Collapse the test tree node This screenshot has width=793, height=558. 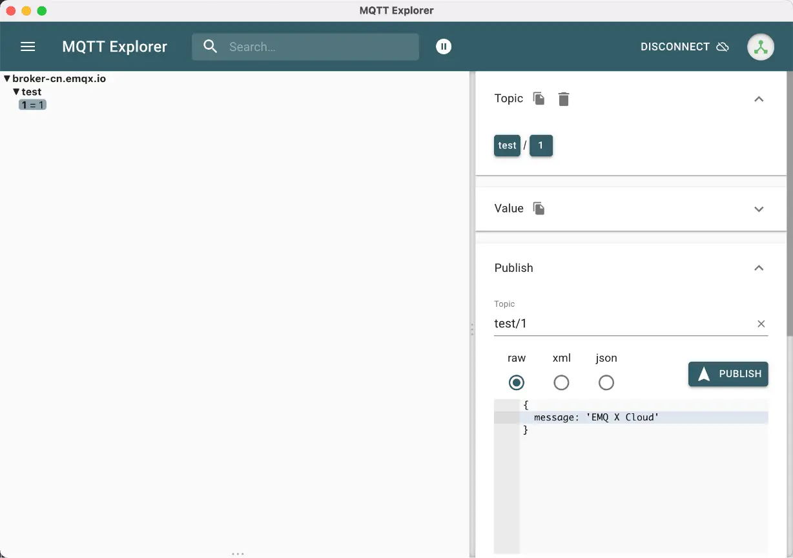click(x=17, y=92)
